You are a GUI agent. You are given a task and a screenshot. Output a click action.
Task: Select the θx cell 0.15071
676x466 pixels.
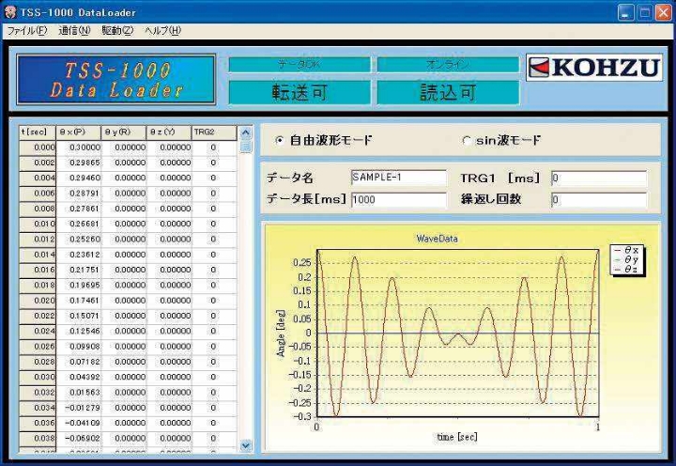(79, 316)
